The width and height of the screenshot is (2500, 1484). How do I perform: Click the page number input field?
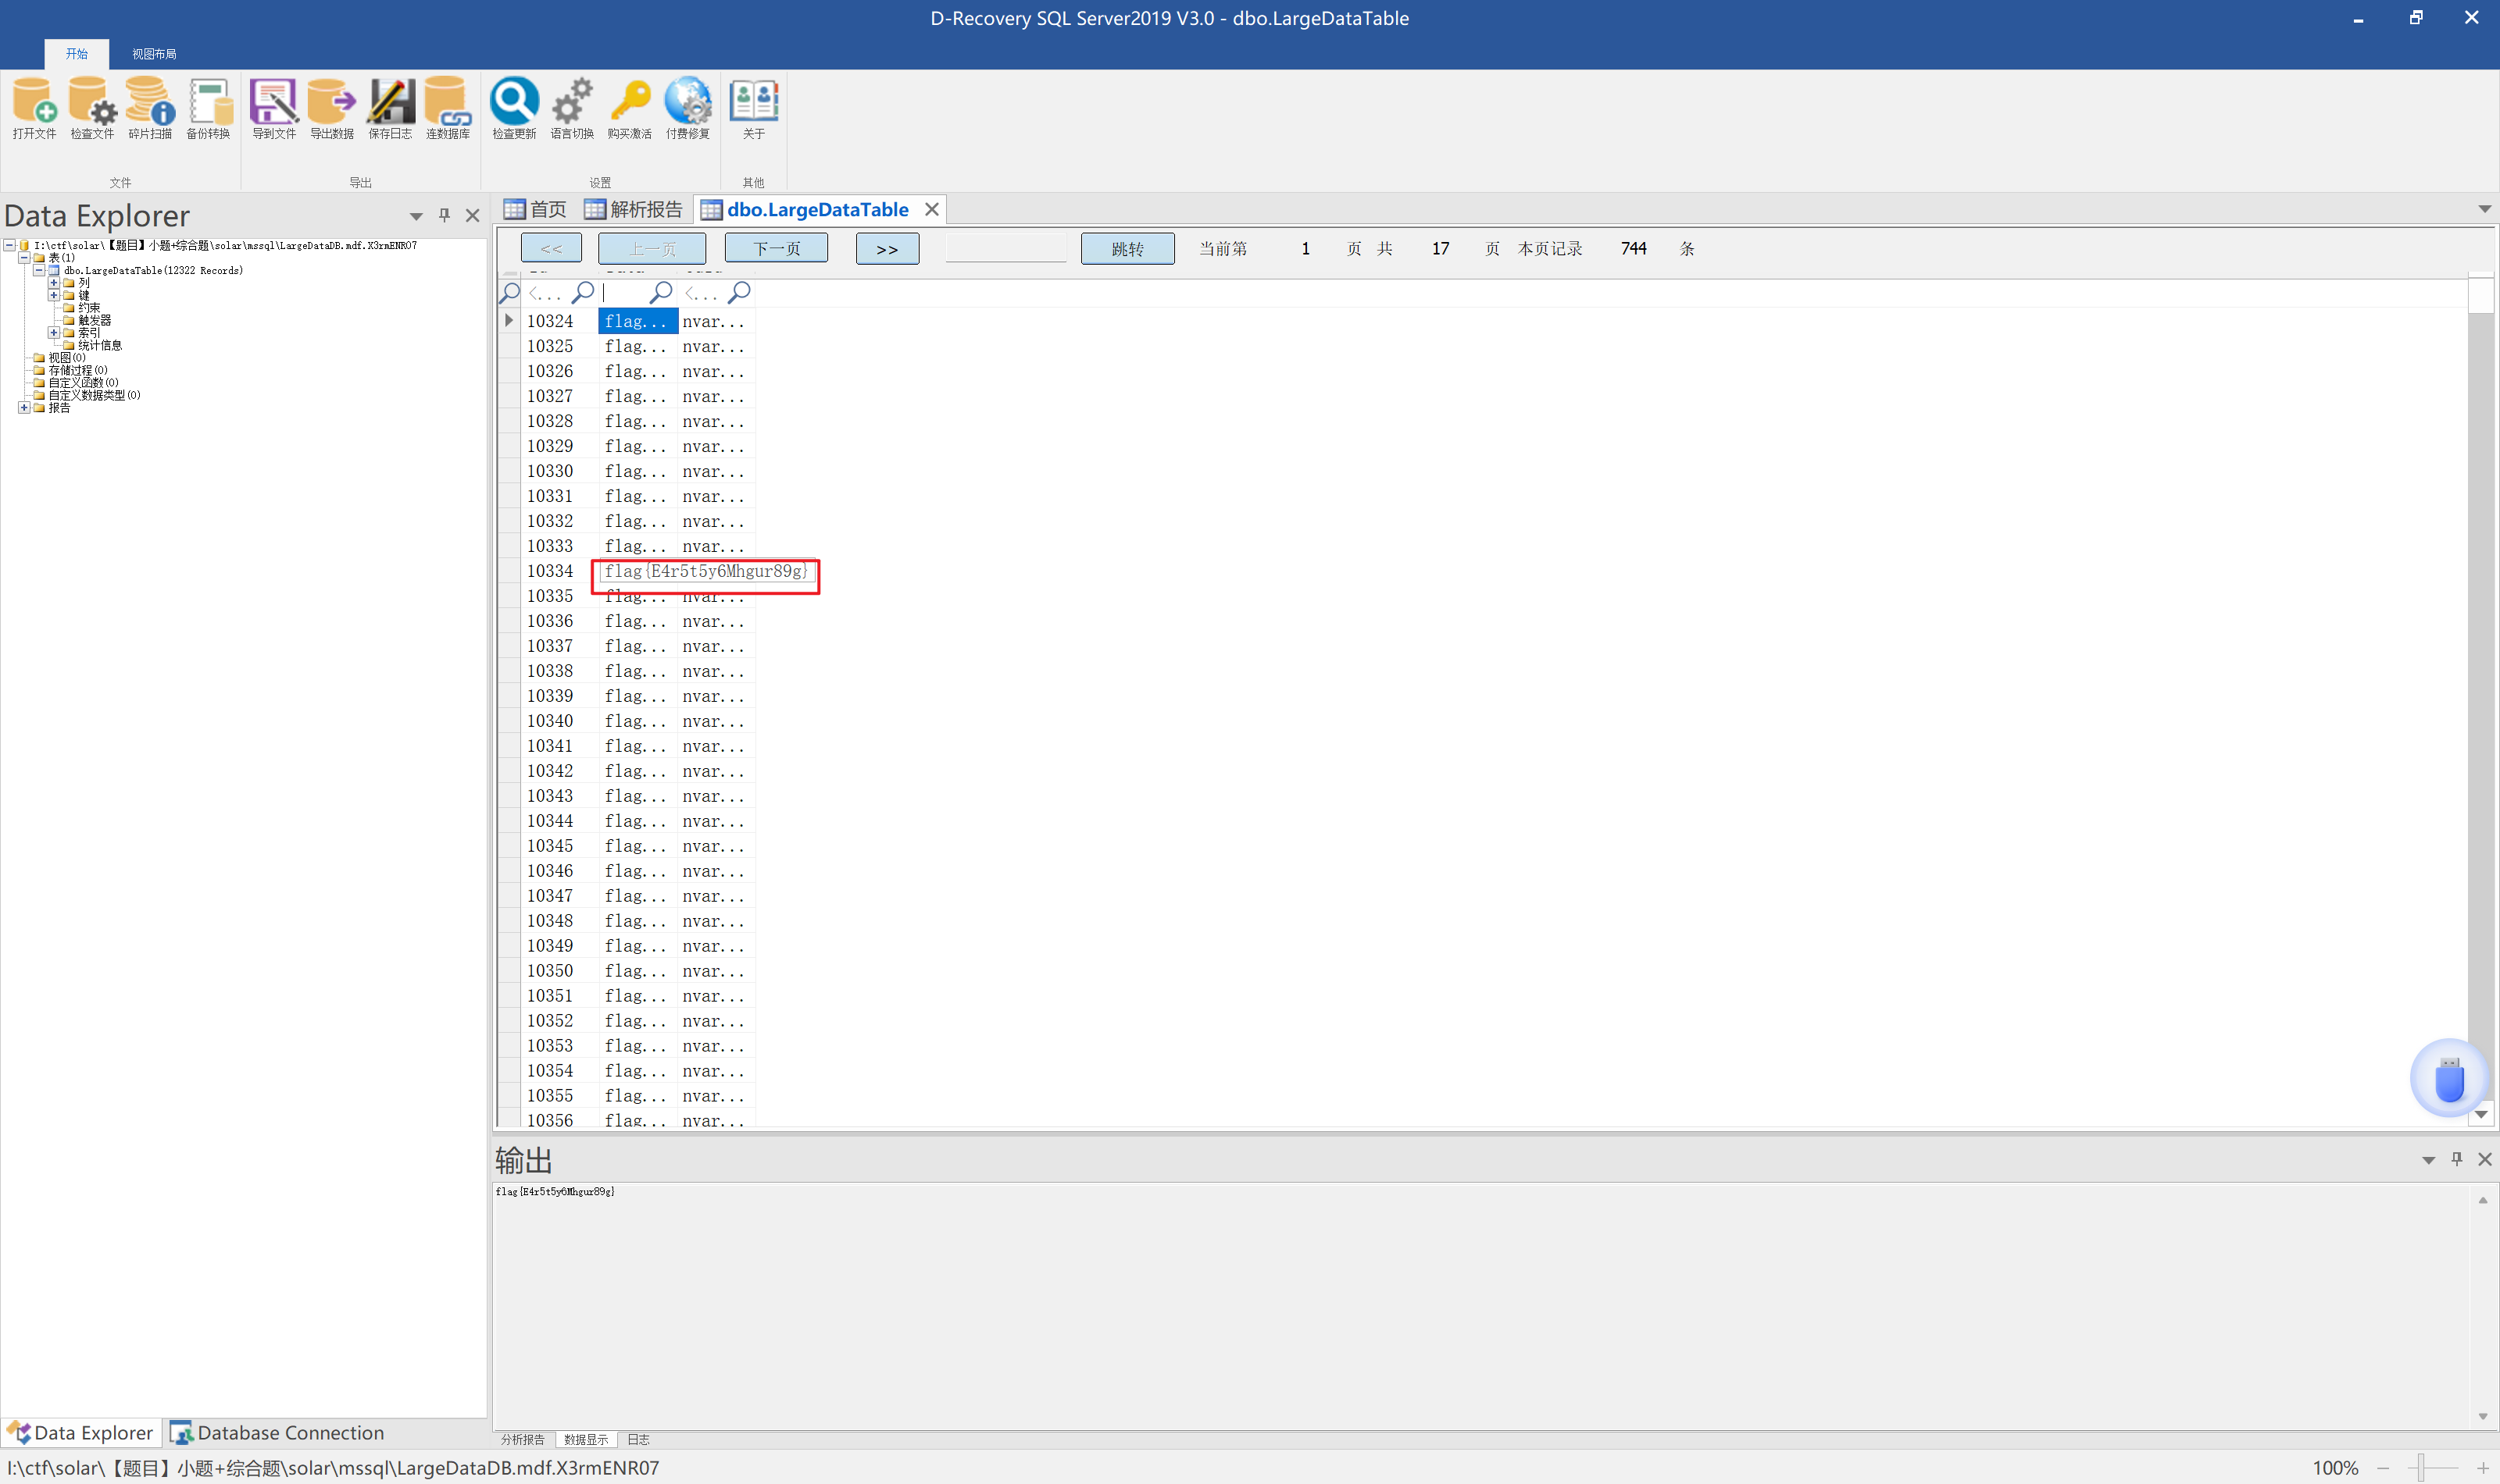coord(1005,248)
